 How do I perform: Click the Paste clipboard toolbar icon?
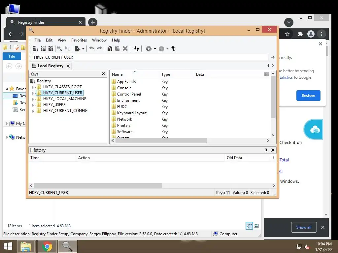(118, 49)
